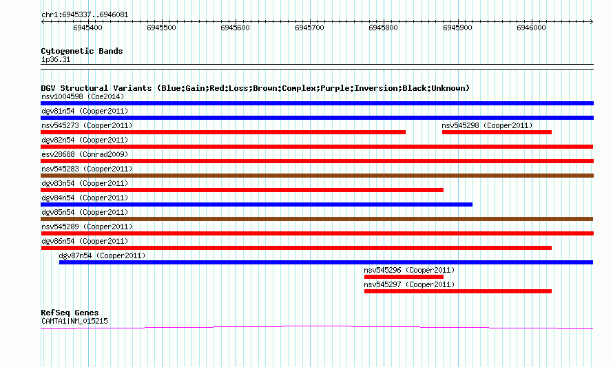The image size is (613, 367).
Task: Click the nsv545289 red loss bar
Action: pyautogui.click(x=317, y=233)
